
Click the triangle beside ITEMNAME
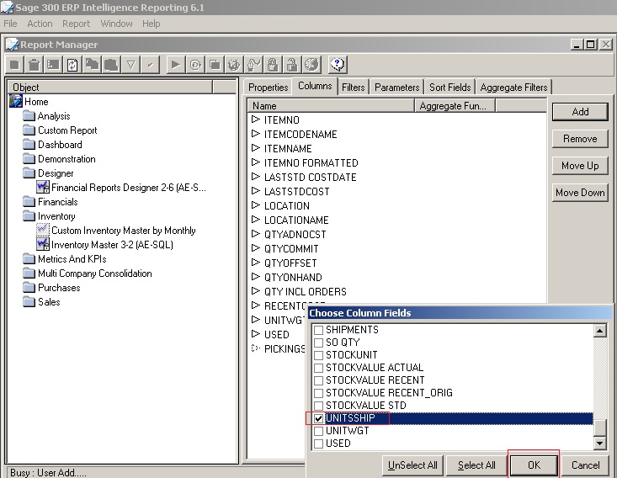(256, 148)
